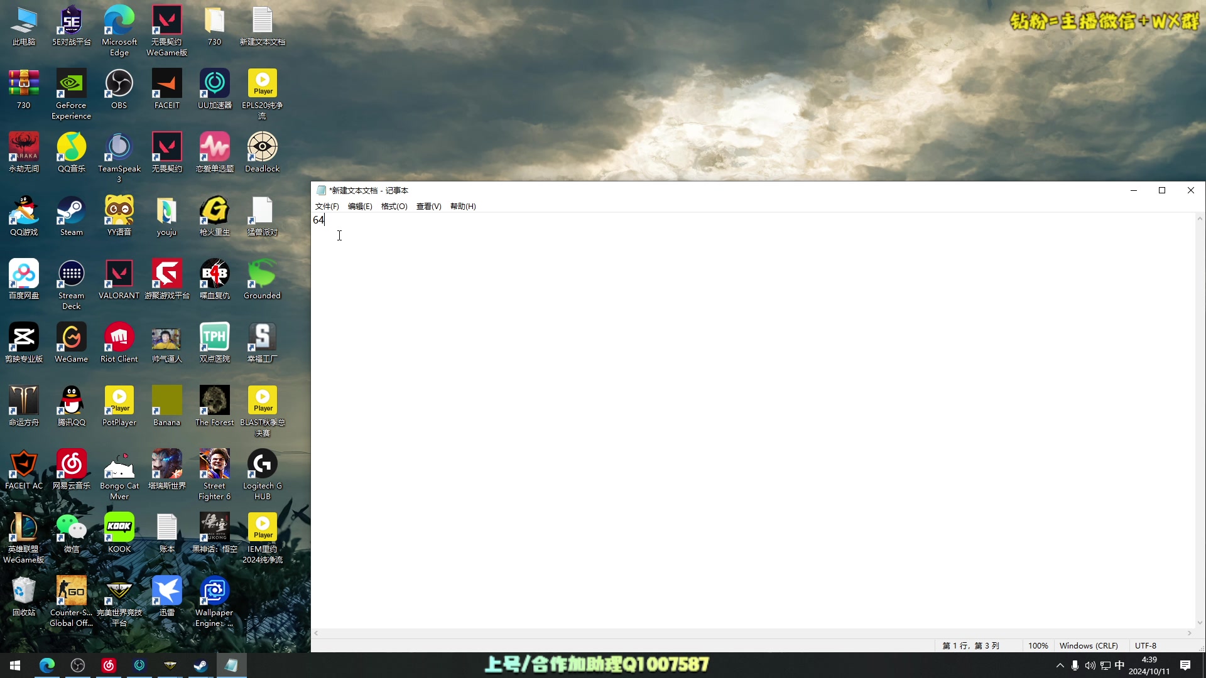Viewport: 1206px width, 678px height.
Task: Click 编辑(E) menu in Notepad
Action: tap(359, 206)
